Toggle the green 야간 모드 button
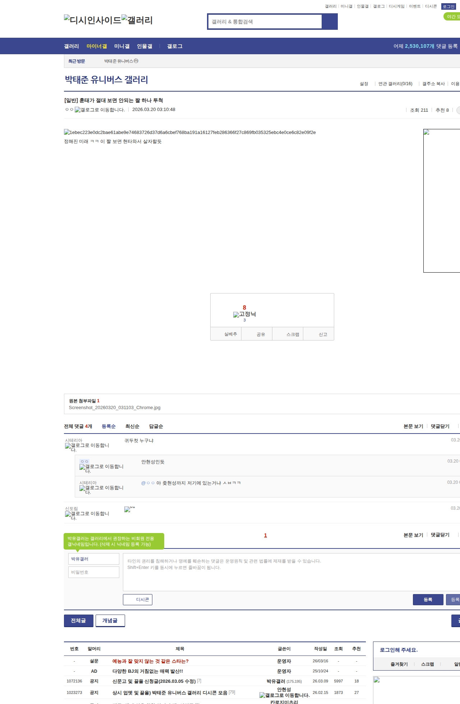Viewport: 460px width, 704px height. [x=452, y=17]
